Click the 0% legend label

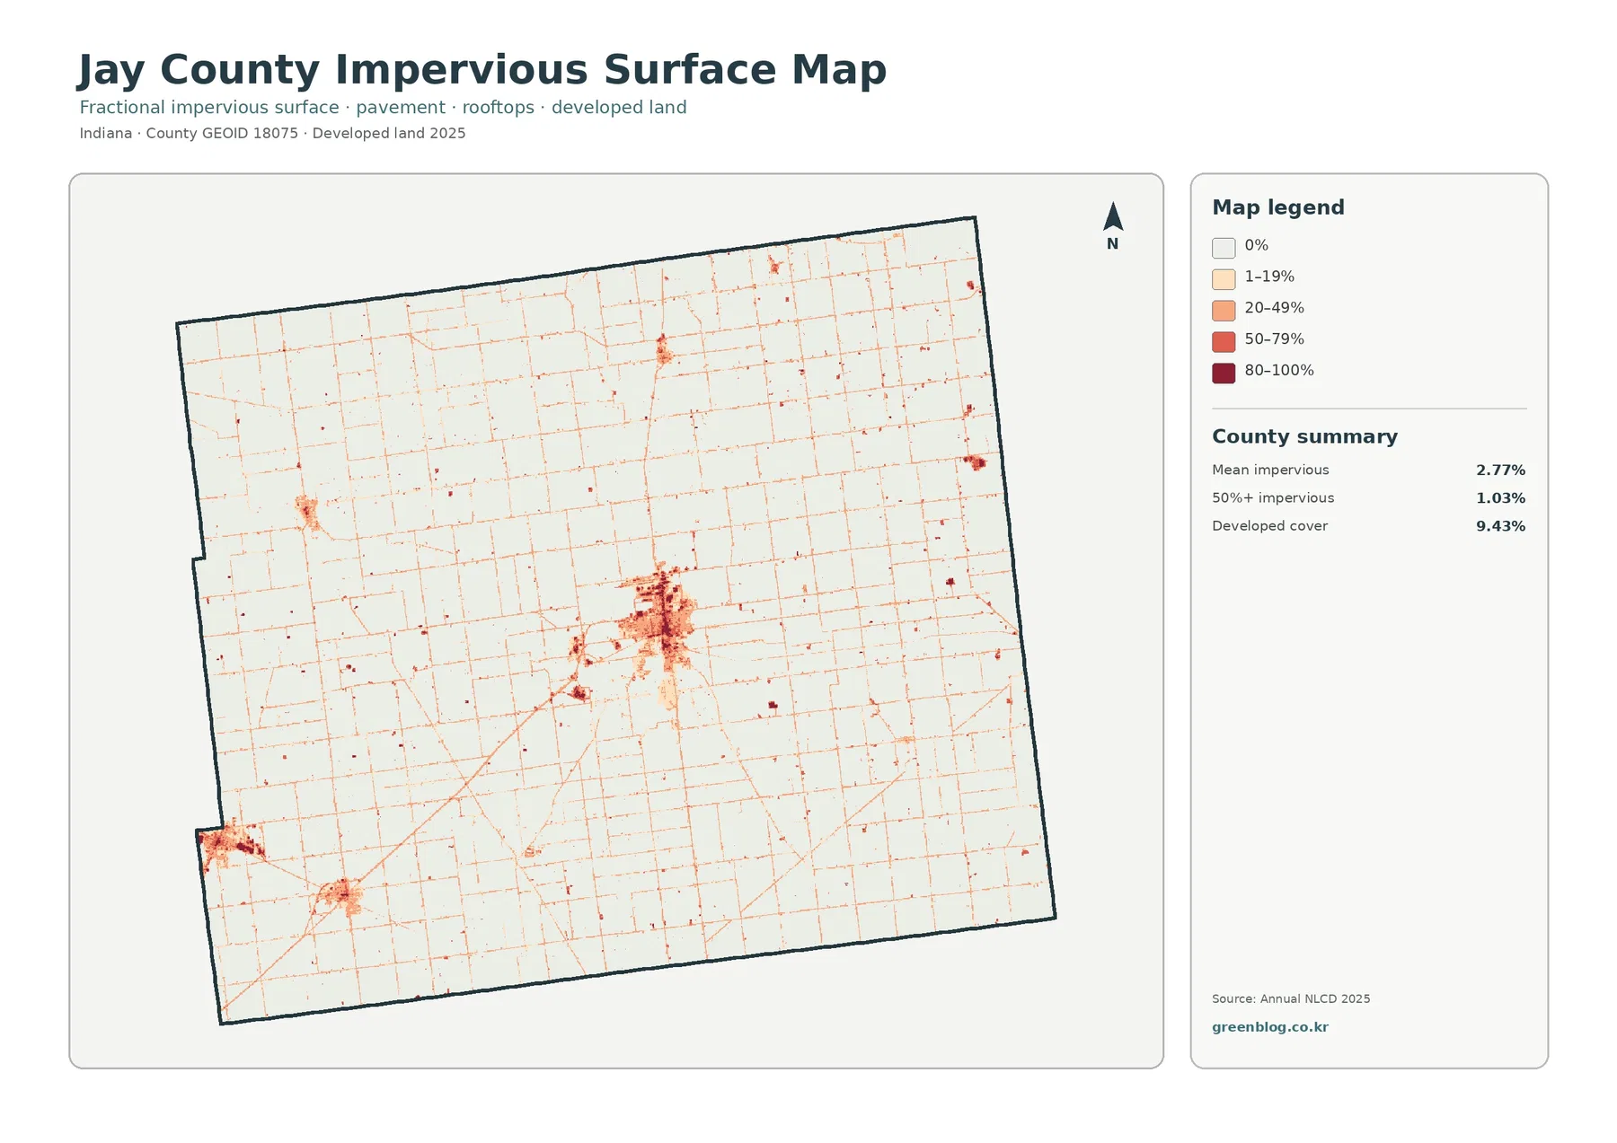(x=1256, y=245)
